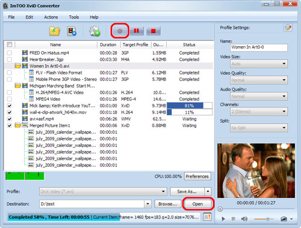Check the H.264/MPEG-4 AVC Video checkbox
Screen dimensions: 301x228
[10, 92]
